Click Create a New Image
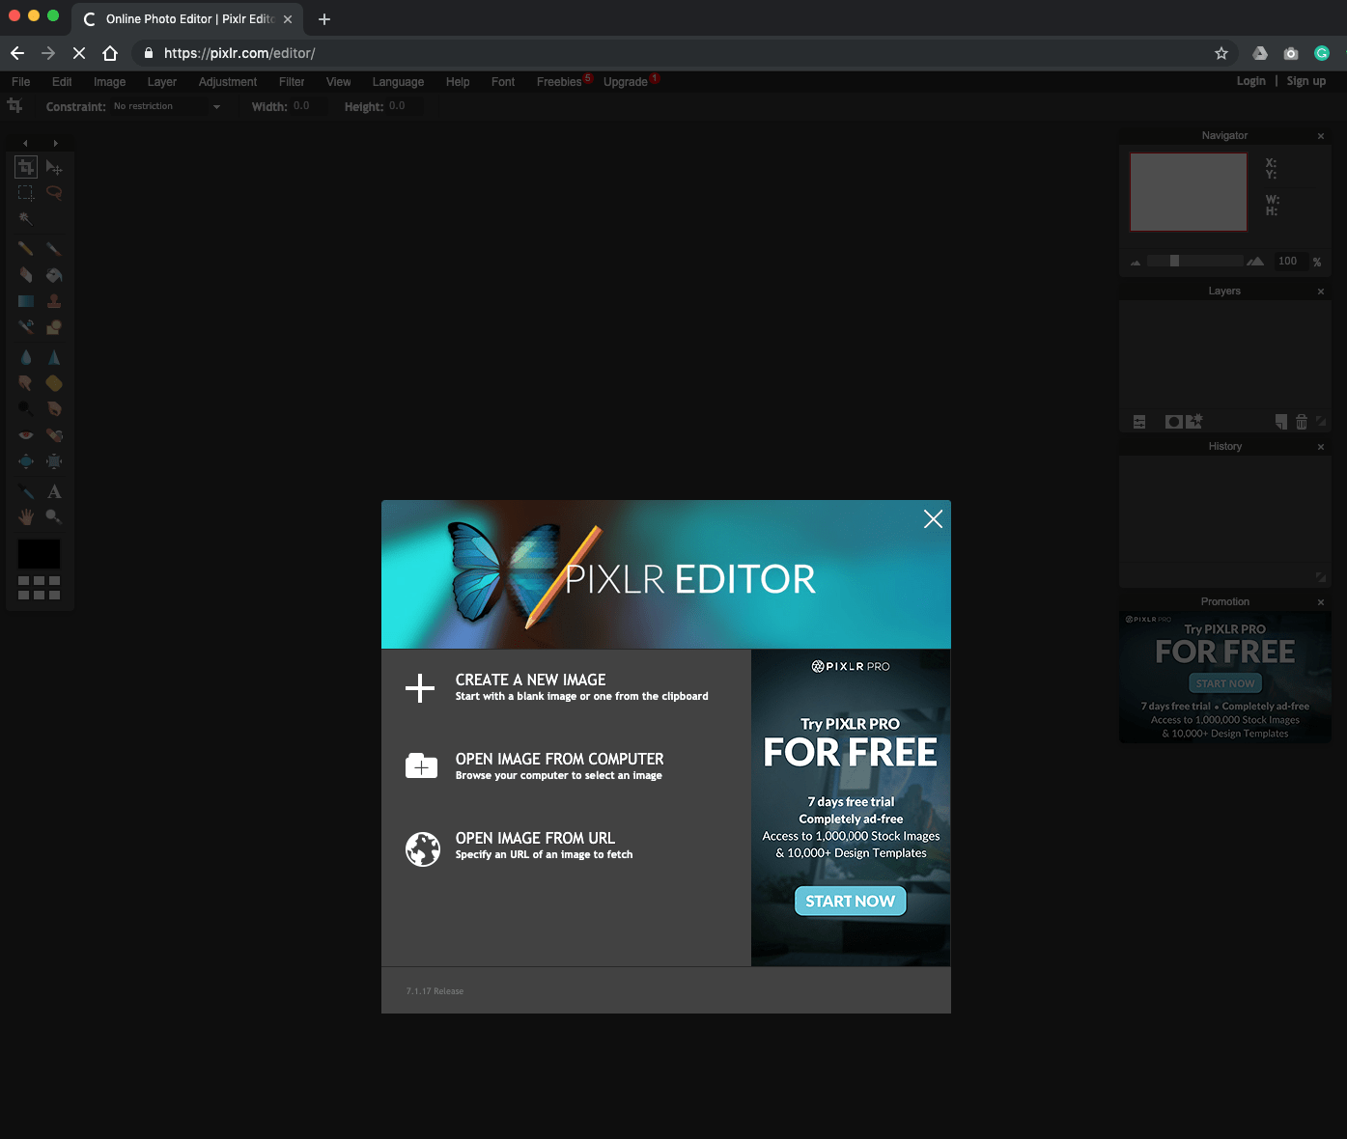Viewport: 1347px width, 1139px height. [530, 680]
